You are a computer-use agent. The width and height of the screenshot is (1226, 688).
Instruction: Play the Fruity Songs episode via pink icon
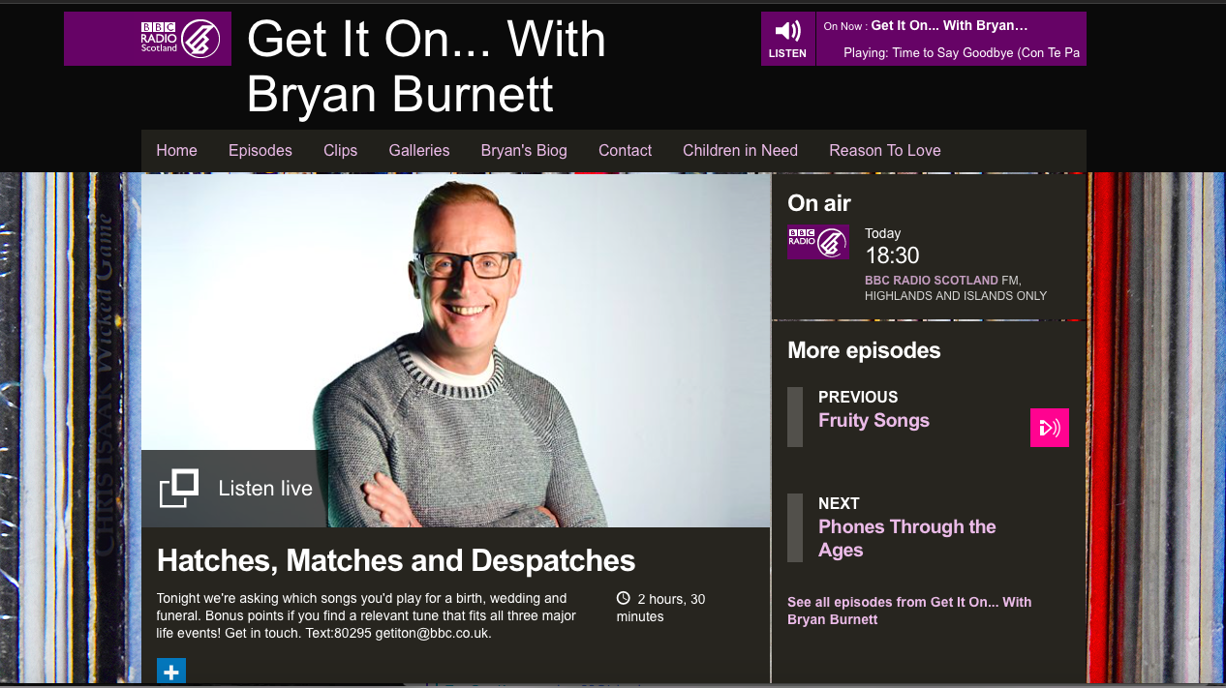coord(1050,428)
